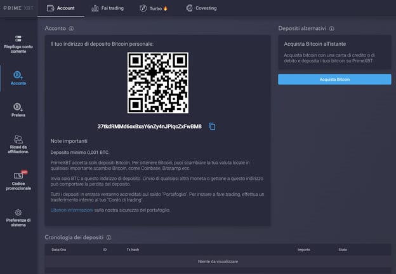Image resolution: width=396 pixels, height=274 pixels.
Task: Open Preferenze di sistema gear icon
Action: tap(18, 212)
